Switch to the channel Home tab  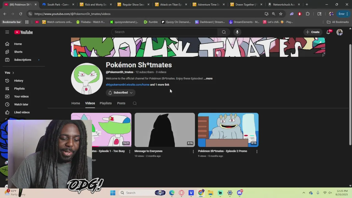(x=76, y=103)
